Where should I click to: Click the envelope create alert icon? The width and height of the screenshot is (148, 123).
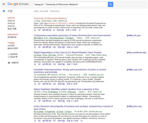[x=9, y=63]
